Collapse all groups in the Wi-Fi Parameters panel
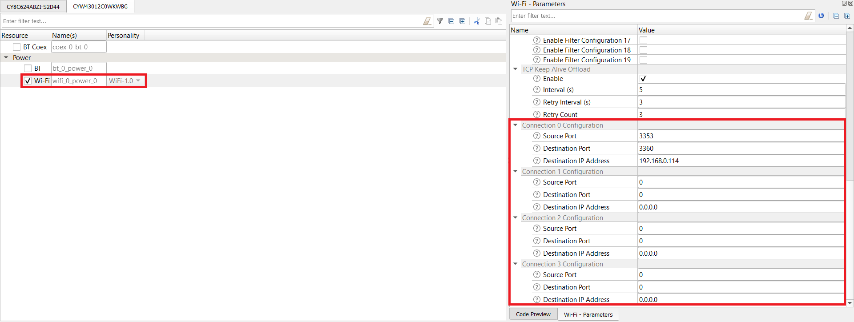Image resolution: width=854 pixels, height=322 pixels. tap(836, 16)
